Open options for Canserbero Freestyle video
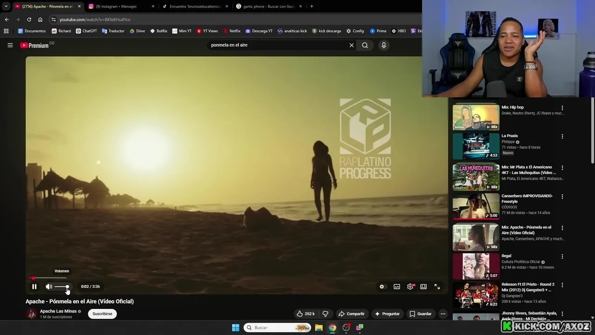 (562, 196)
